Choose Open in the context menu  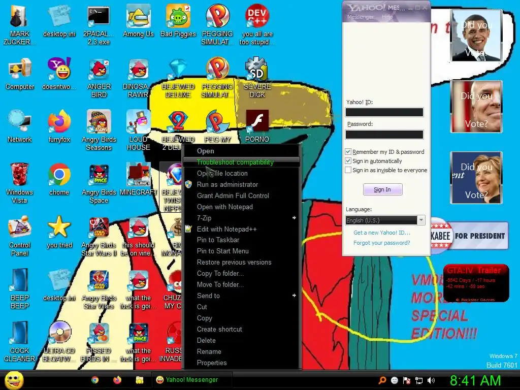tap(242, 151)
